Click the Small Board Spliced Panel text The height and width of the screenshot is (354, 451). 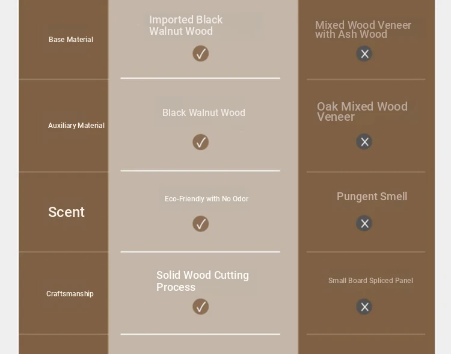tap(370, 281)
